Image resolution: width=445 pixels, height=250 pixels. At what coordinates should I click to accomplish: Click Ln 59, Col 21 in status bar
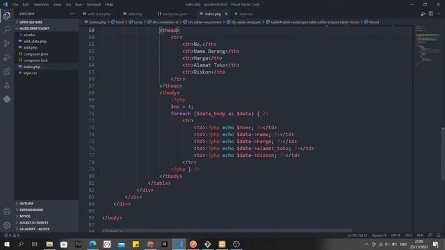[x=357, y=235]
